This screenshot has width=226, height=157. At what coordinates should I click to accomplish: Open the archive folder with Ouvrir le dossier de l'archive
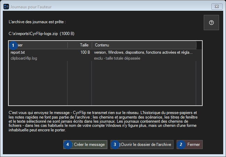click(142, 145)
